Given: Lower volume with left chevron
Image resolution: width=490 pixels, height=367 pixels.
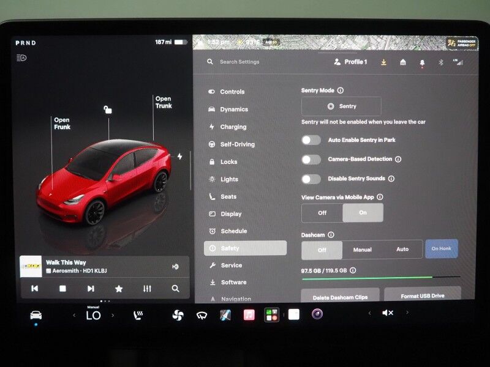Looking at the screenshot, I should (x=369, y=313).
